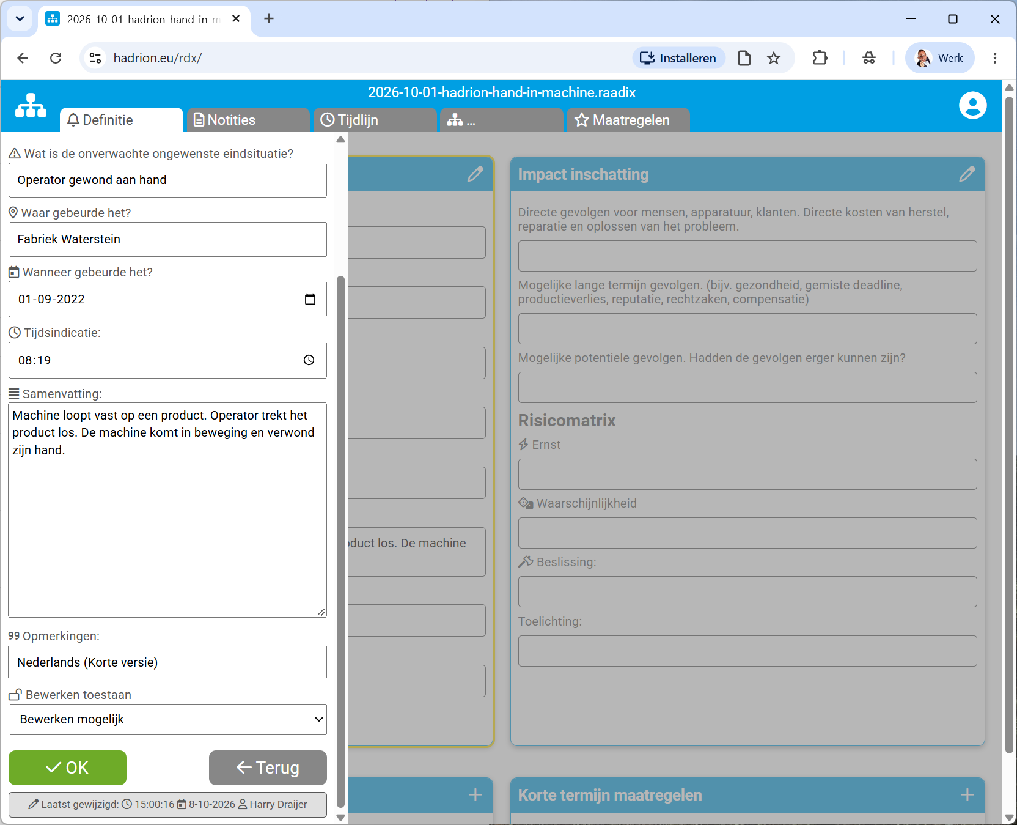The height and width of the screenshot is (825, 1017).
Task: Click the incognito-style hat icon in toolbar
Action: pos(868,58)
